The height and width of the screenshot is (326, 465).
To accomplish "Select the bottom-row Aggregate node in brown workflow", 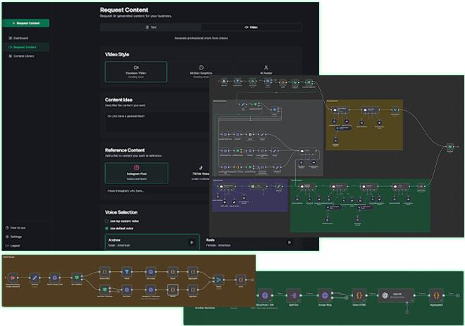I will 193,289.
